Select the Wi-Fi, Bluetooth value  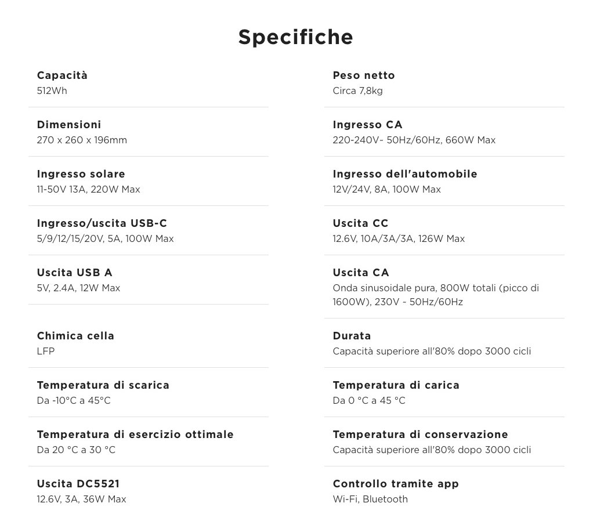[370, 499]
